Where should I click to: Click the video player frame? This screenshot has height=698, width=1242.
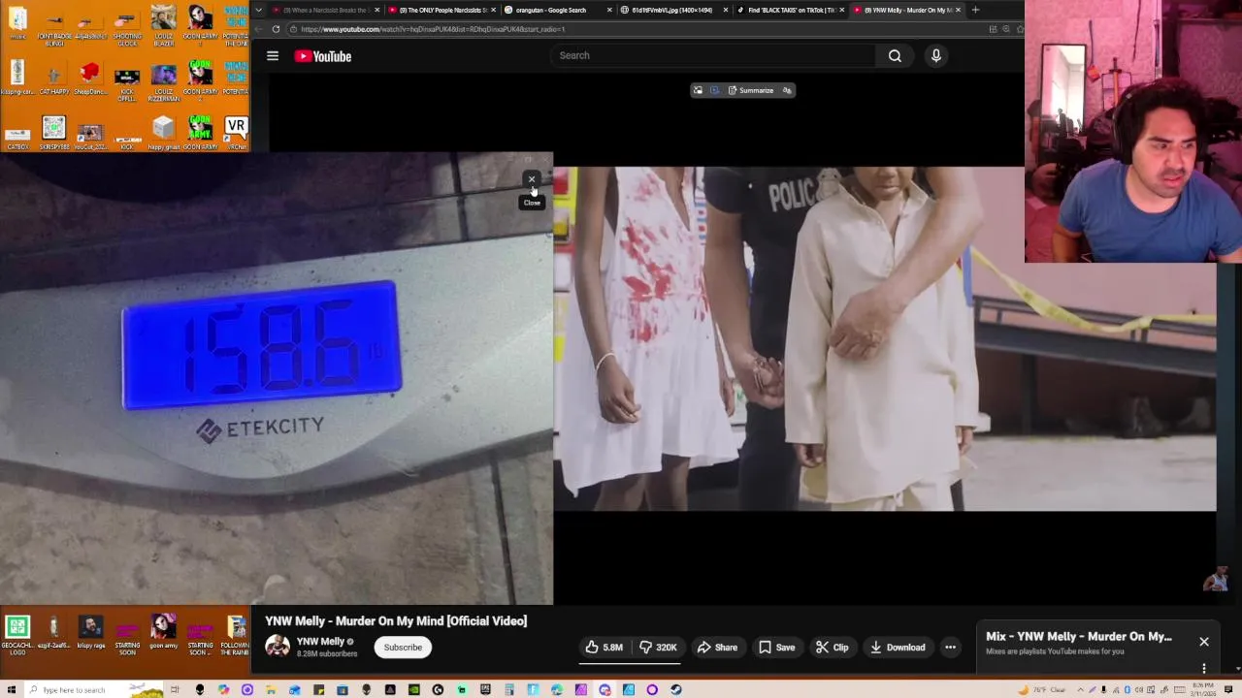(x=884, y=338)
